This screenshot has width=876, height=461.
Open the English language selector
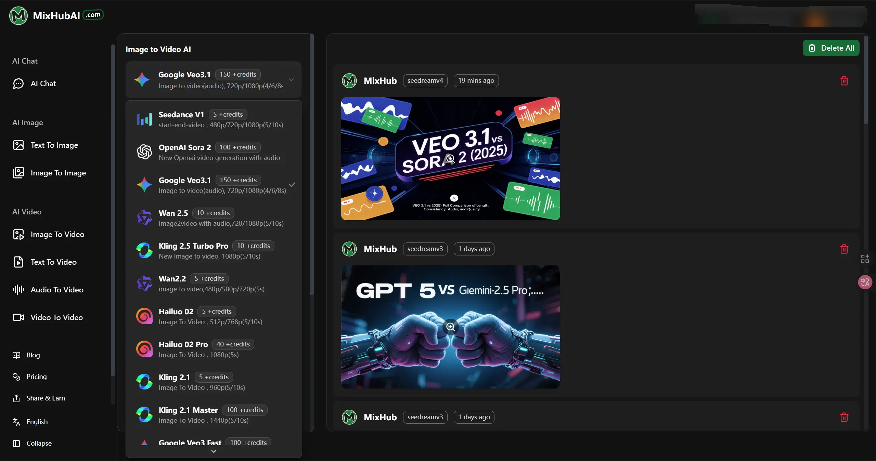(x=37, y=422)
